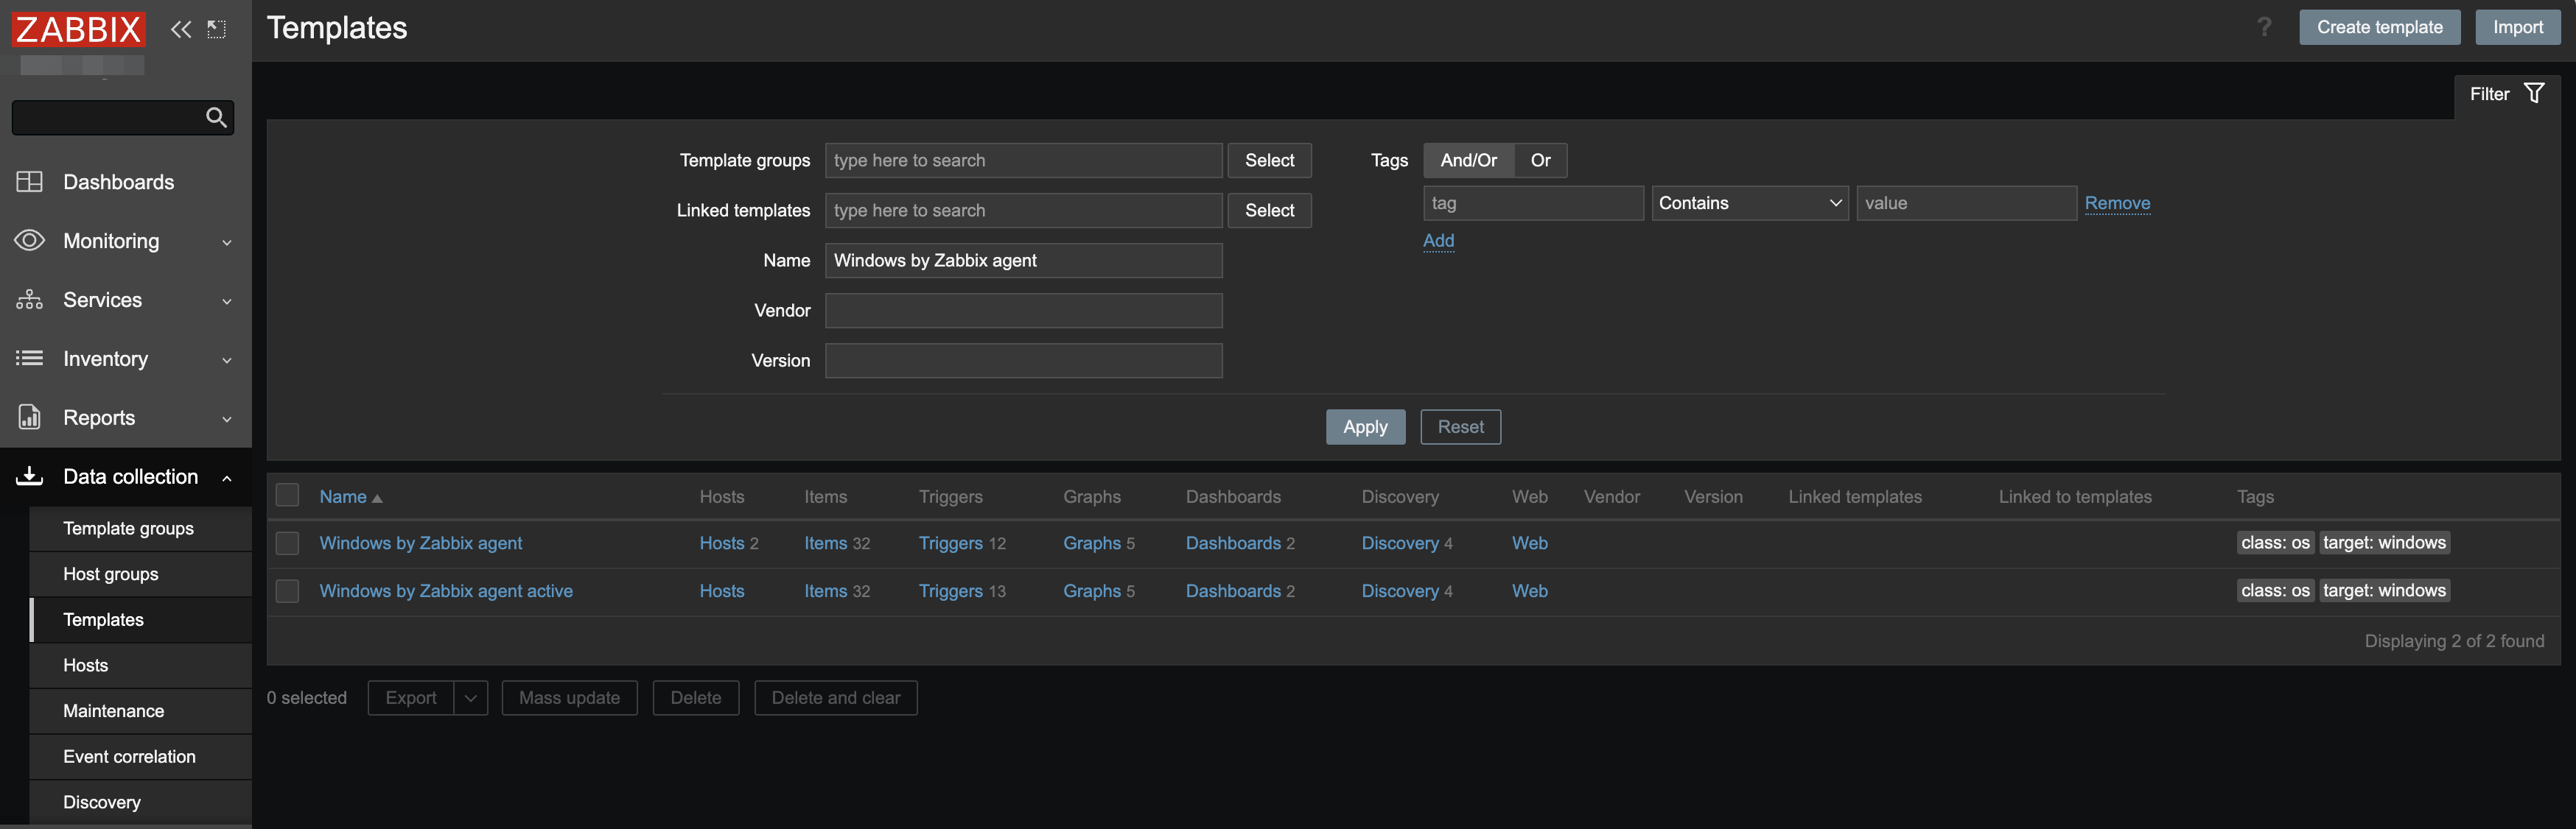The image size is (2576, 829).
Task: Click the sidebar search magnifier icon
Action: pos(216,118)
